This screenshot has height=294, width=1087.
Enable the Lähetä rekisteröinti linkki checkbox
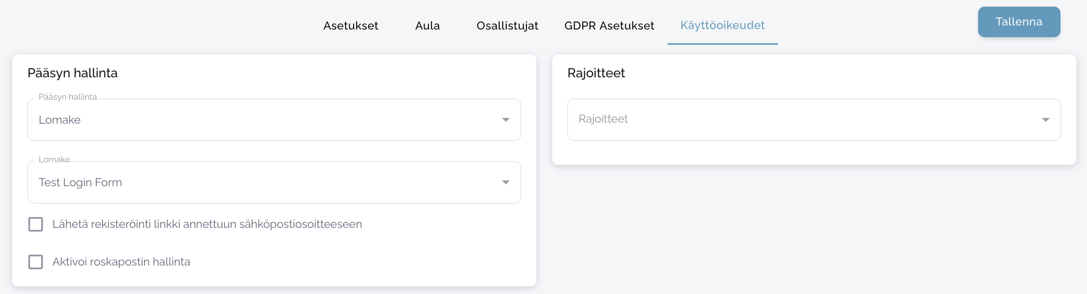pyautogui.click(x=36, y=224)
